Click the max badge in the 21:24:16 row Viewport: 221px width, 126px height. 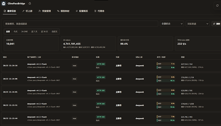pyautogui.click(x=74, y=66)
